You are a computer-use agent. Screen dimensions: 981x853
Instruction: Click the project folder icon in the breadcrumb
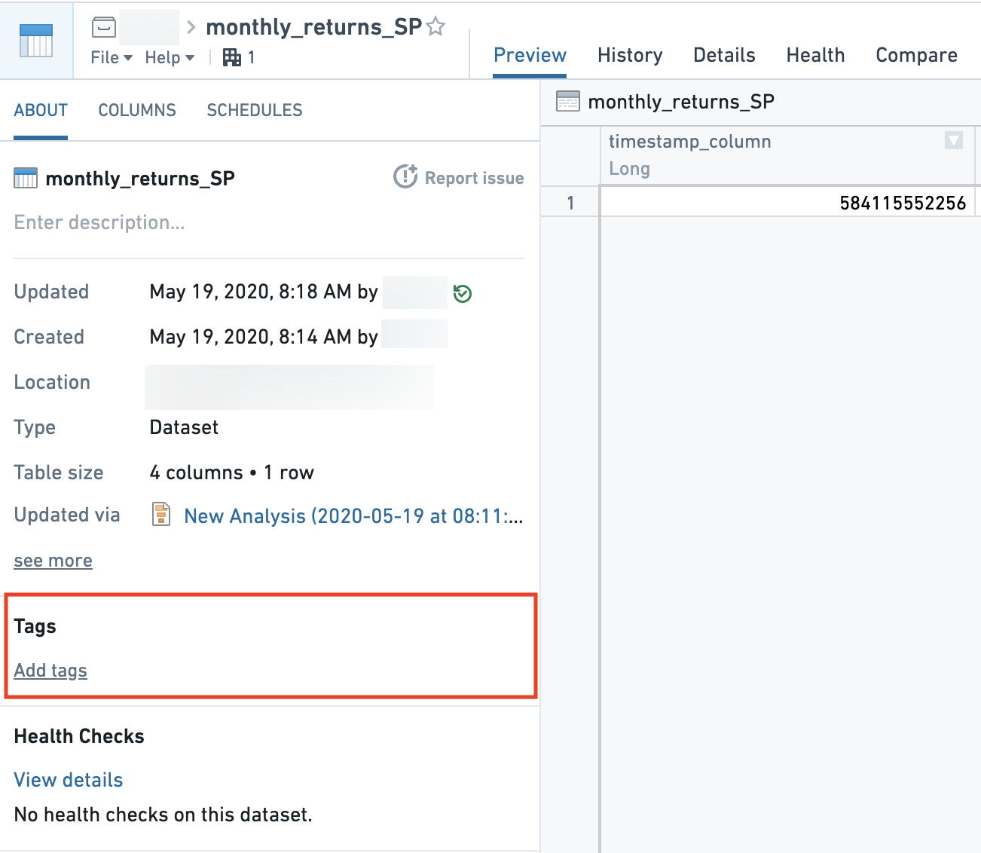104,28
